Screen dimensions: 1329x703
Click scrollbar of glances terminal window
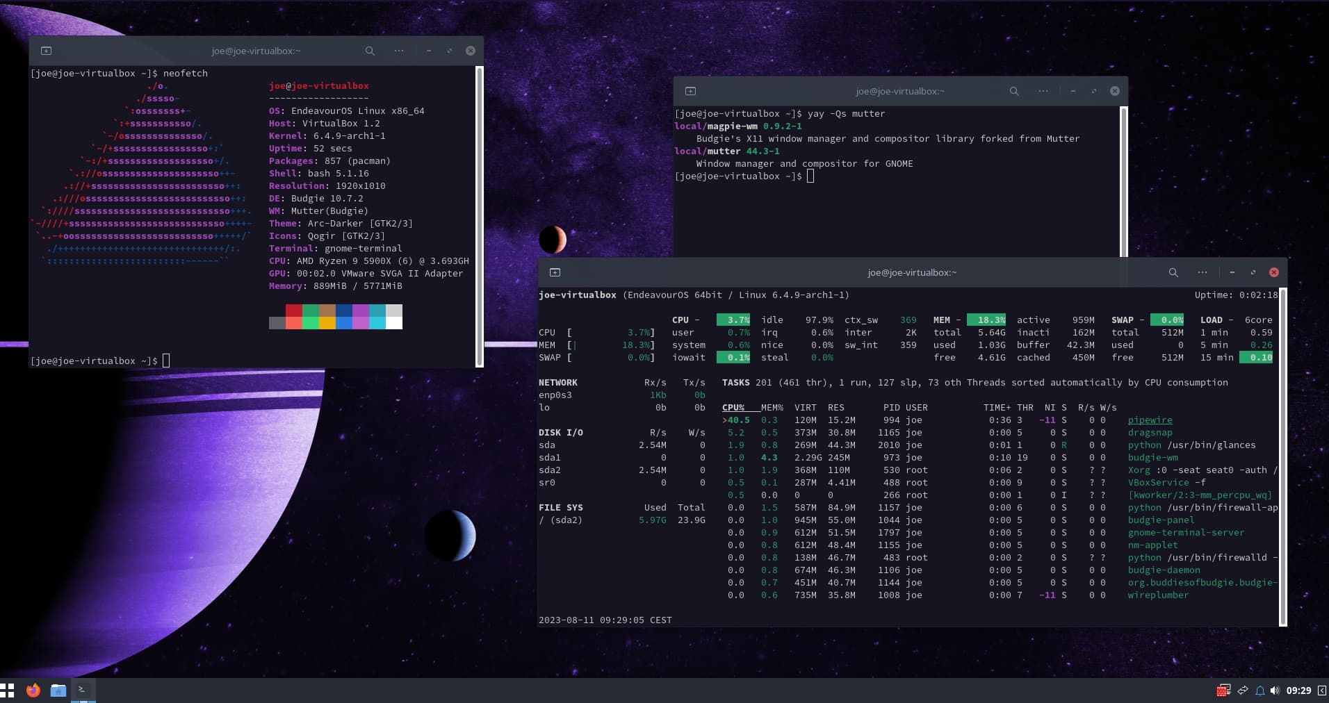(1283, 456)
